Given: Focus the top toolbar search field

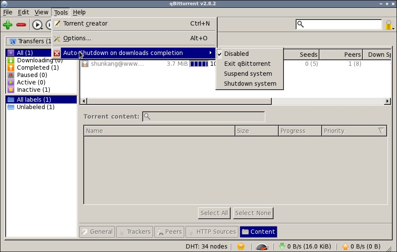Looking at the screenshot, I should (x=339, y=25).
